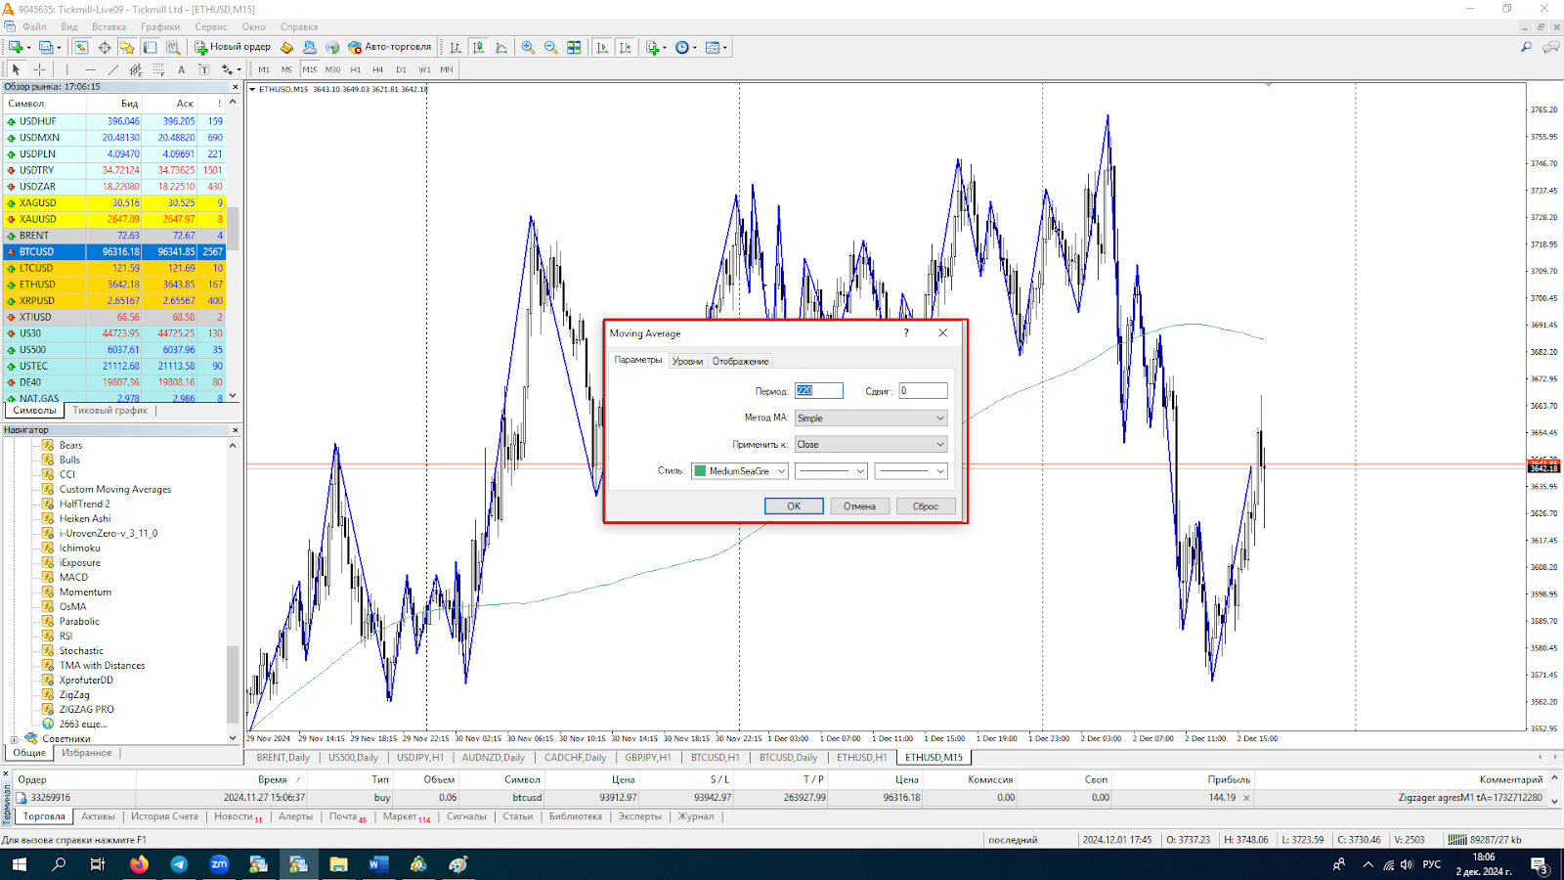Toggle the M5 timeframe button
The width and height of the screenshot is (1564, 880).
286,69
